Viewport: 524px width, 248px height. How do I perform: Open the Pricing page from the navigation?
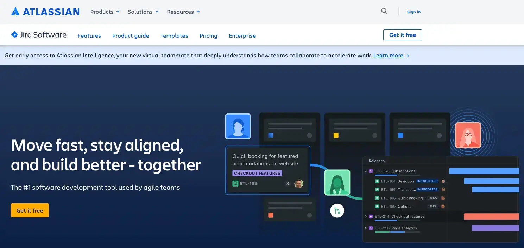coord(208,35)
